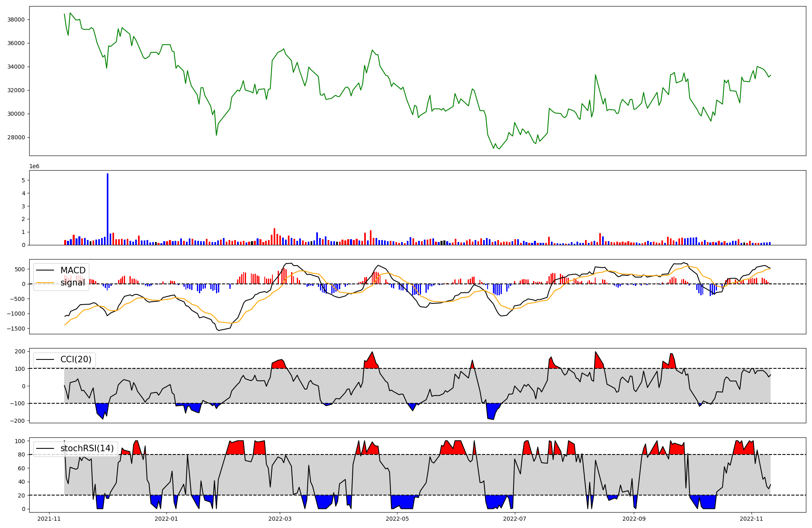
Task: Click the signal legend entry
Action: point(61,283)
